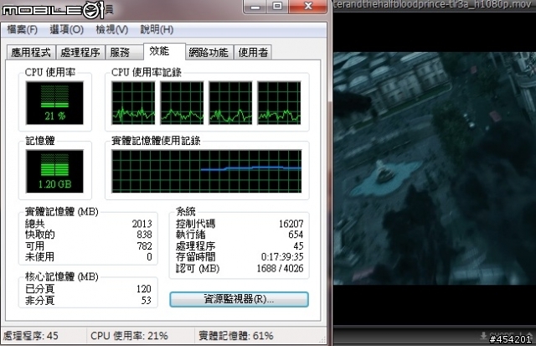
Task: Click the 已分頁 value 120
Action: coord(144,289)
